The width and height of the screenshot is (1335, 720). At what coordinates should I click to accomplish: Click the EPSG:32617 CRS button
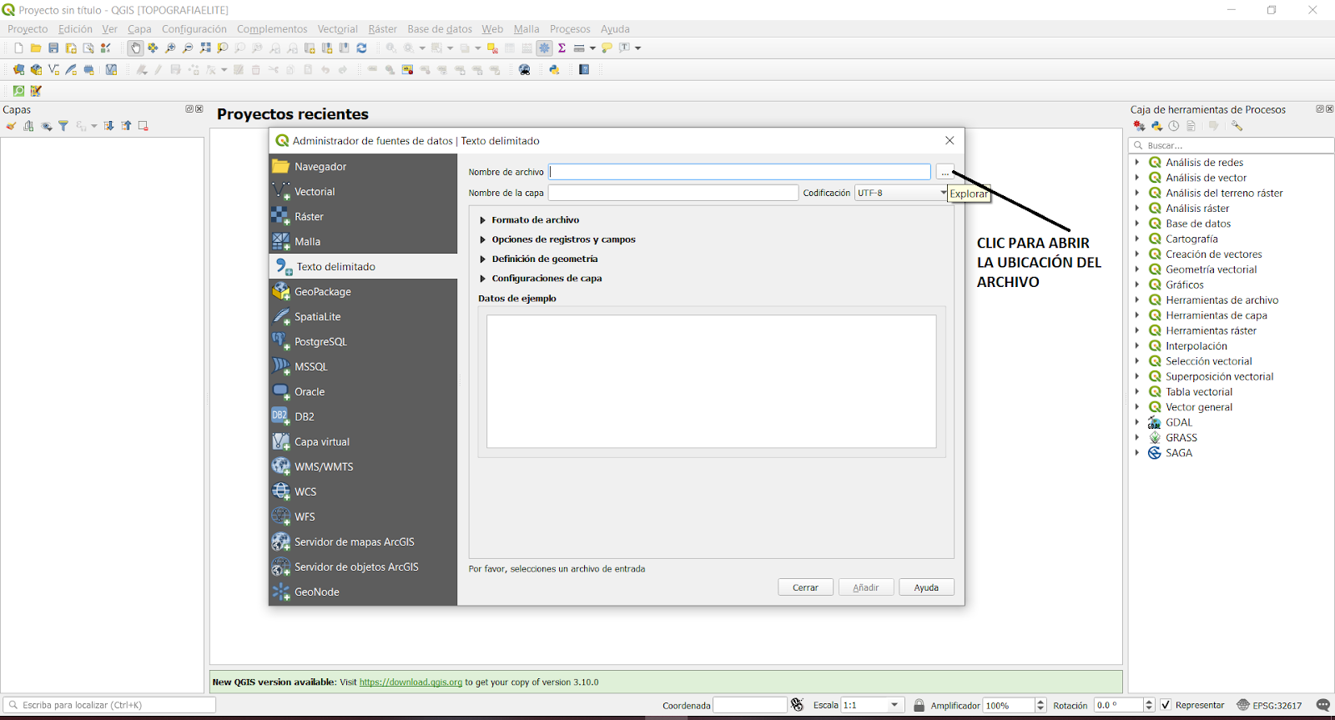point(1269,705)
